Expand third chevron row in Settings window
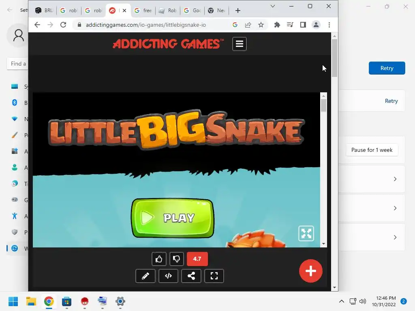Image resolution: width=415 pixels, height=311 pixels. (x=395, y=237)
